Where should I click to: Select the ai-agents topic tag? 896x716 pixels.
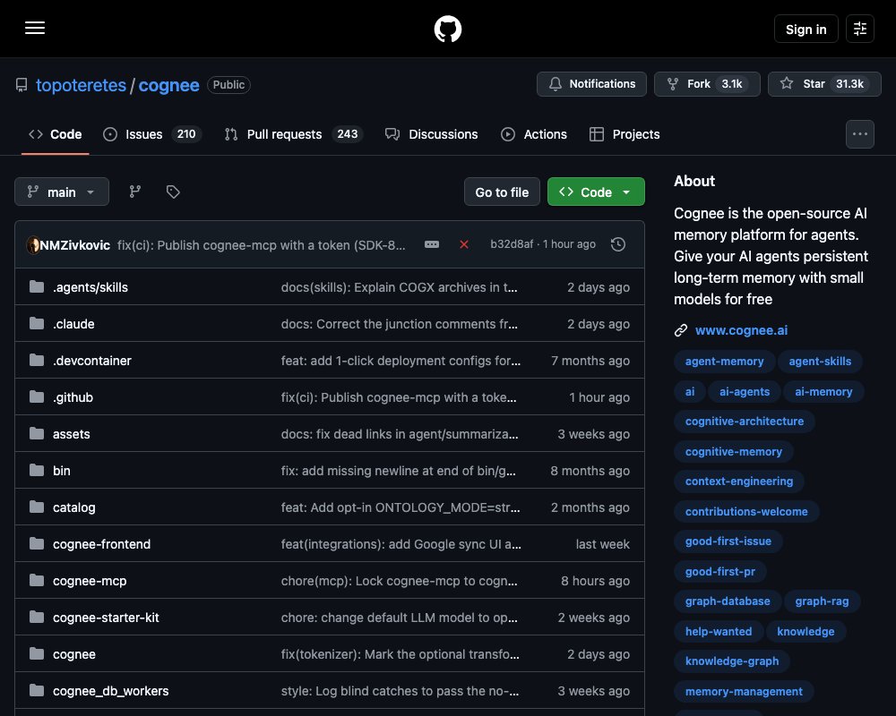pyautogui.click(x=745, y=392)
